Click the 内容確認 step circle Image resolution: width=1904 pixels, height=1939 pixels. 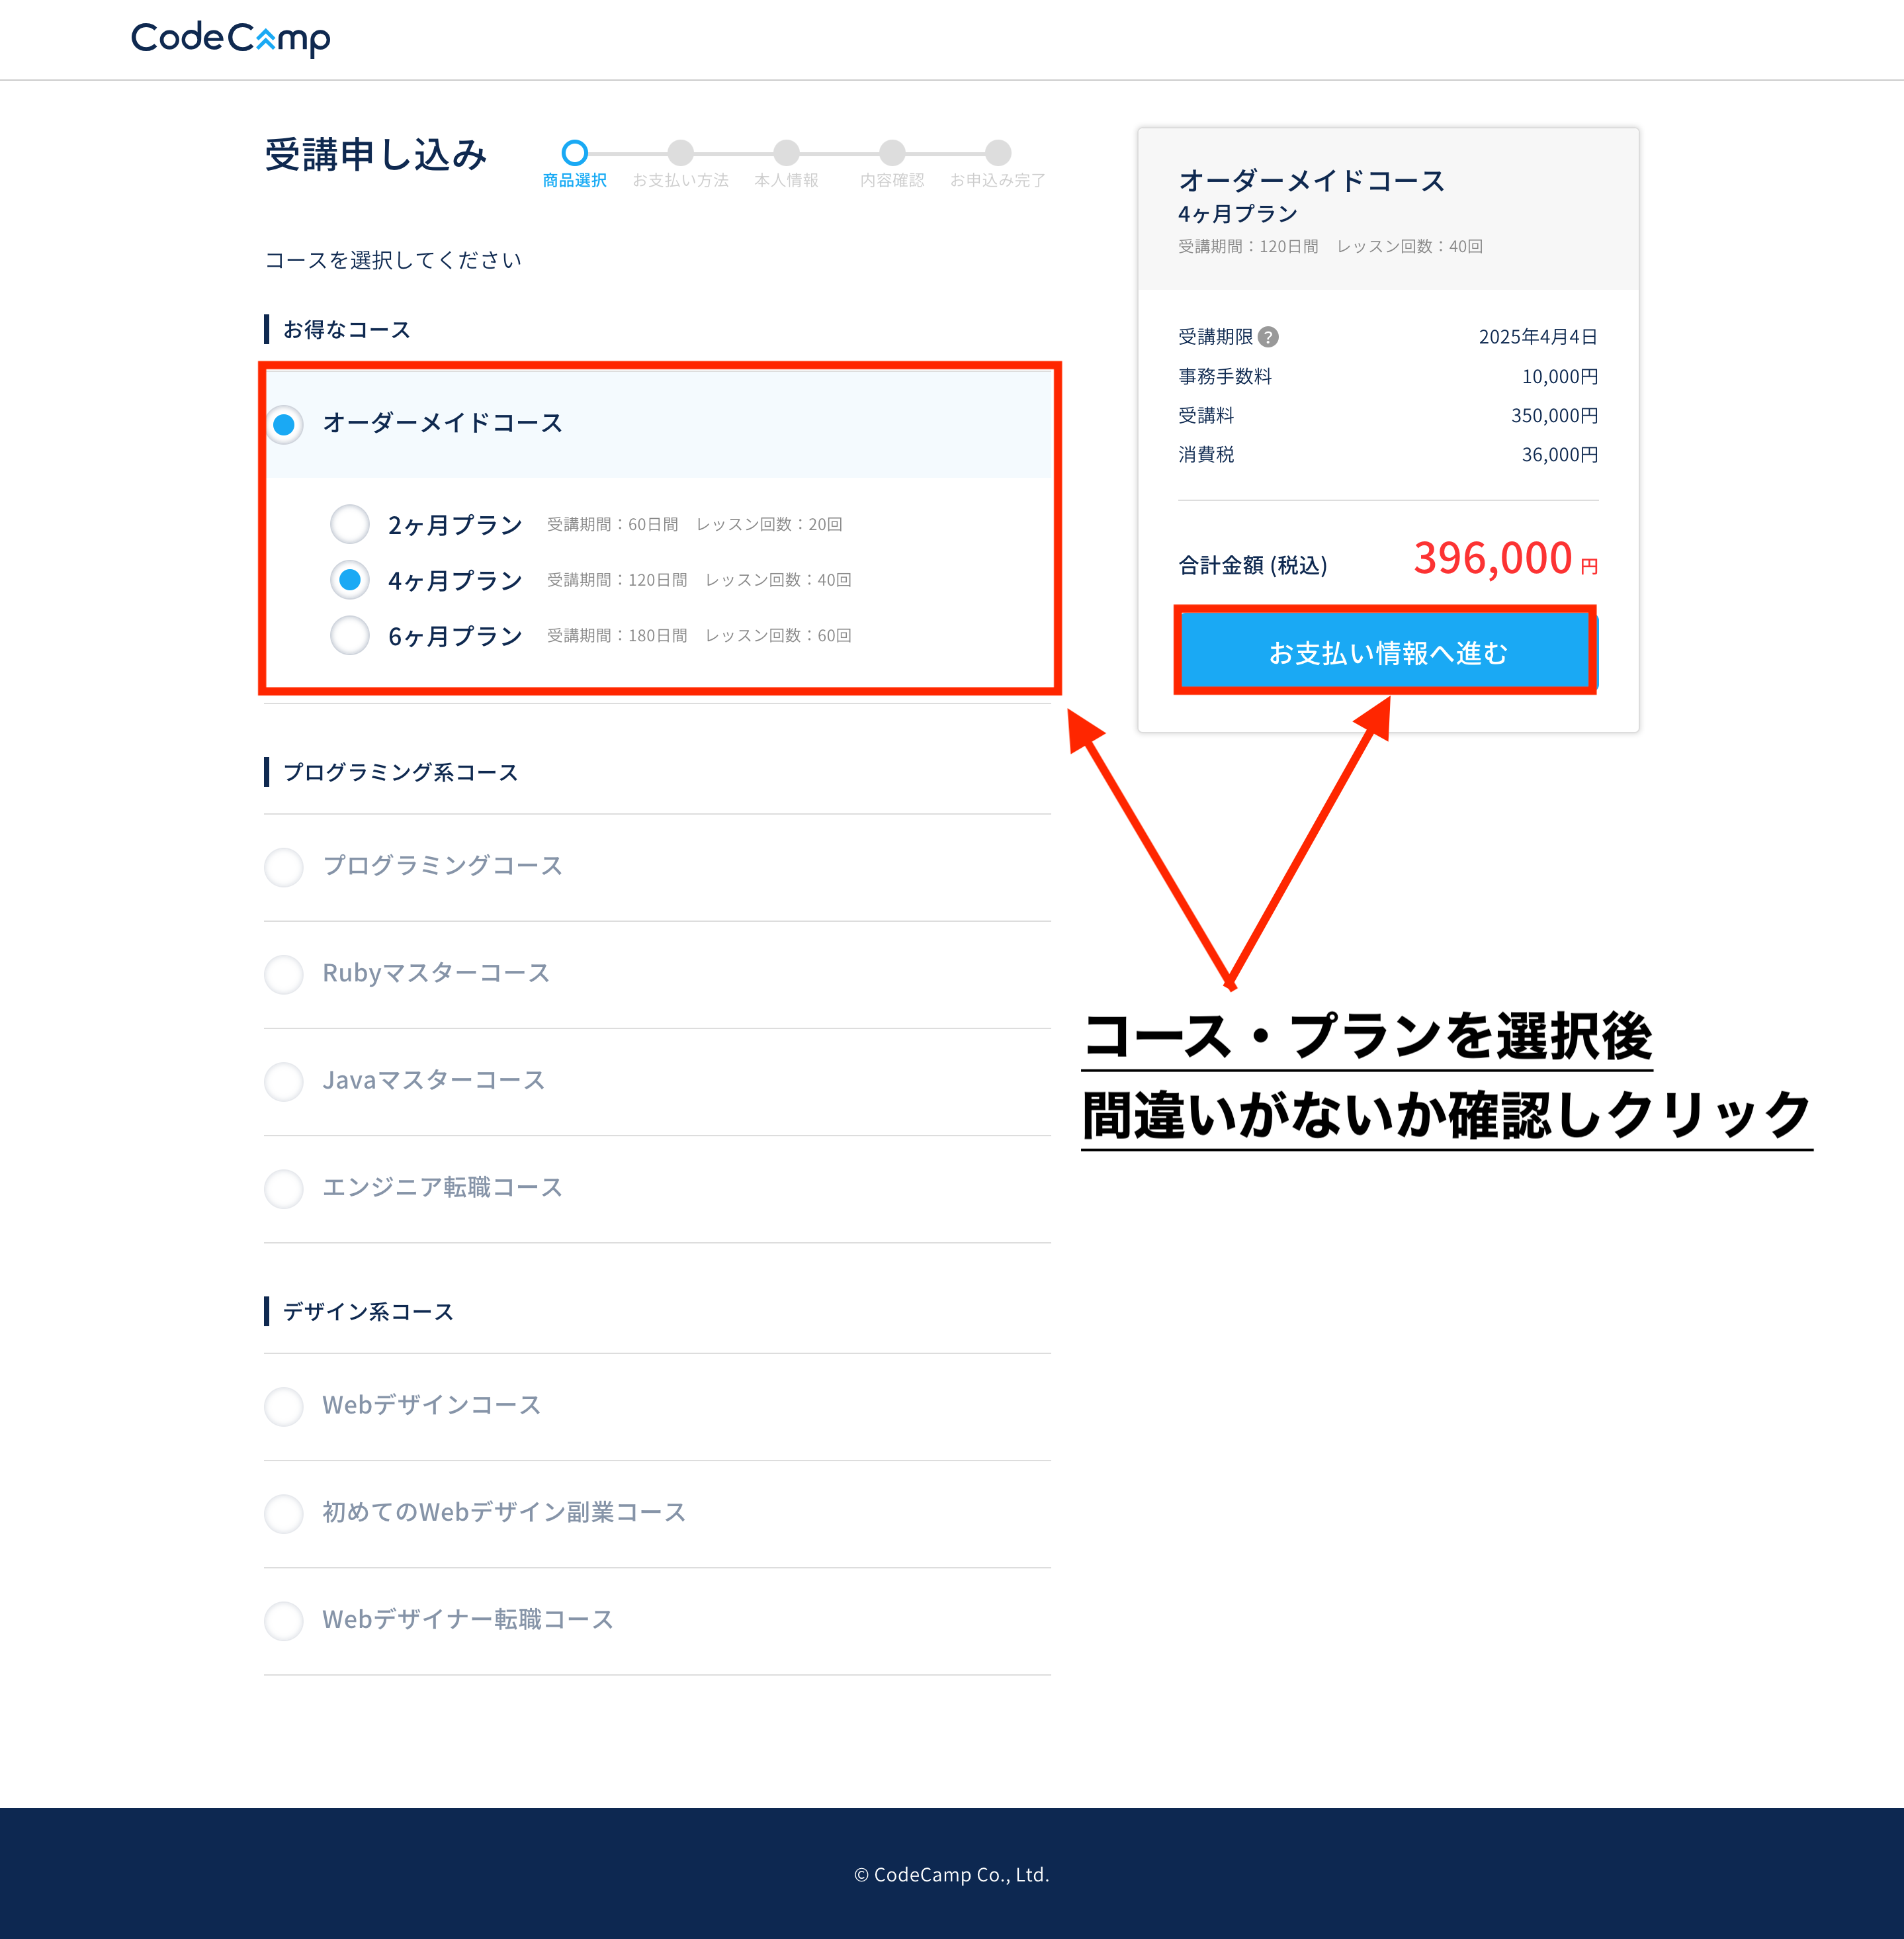pos(892,153)
